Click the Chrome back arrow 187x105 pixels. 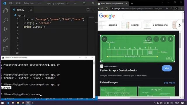98,8
